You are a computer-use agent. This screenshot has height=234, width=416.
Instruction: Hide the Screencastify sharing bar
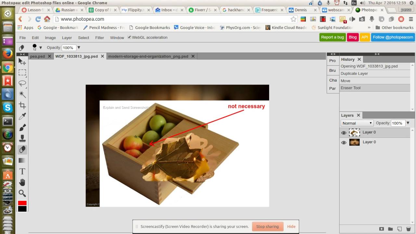[291, 227]
